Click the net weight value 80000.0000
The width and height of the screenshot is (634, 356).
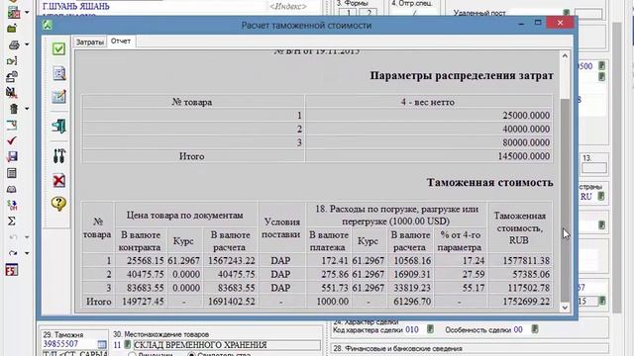[x=526, y=142]
